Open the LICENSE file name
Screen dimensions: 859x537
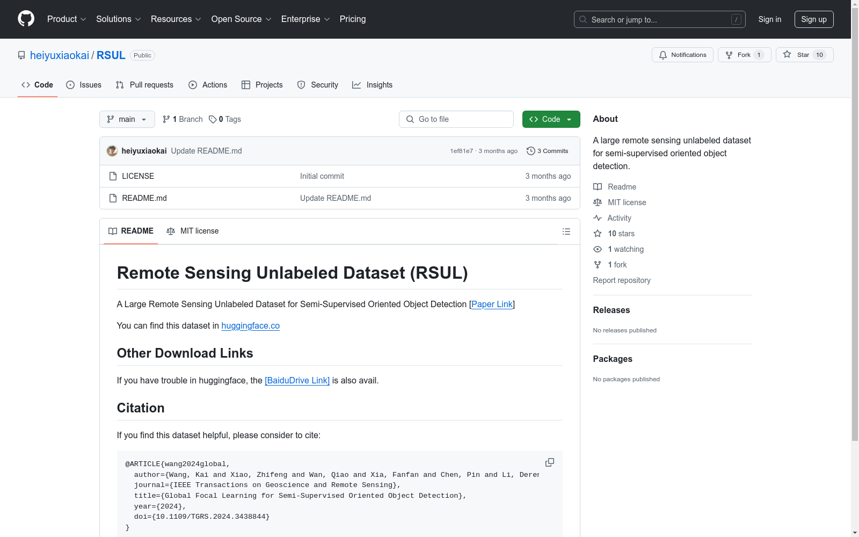pos(138,176)
